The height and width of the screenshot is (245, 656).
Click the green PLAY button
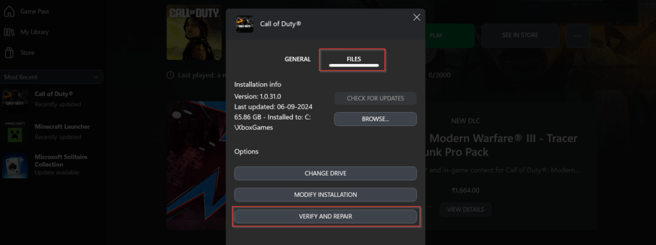[x=450, y=36]
